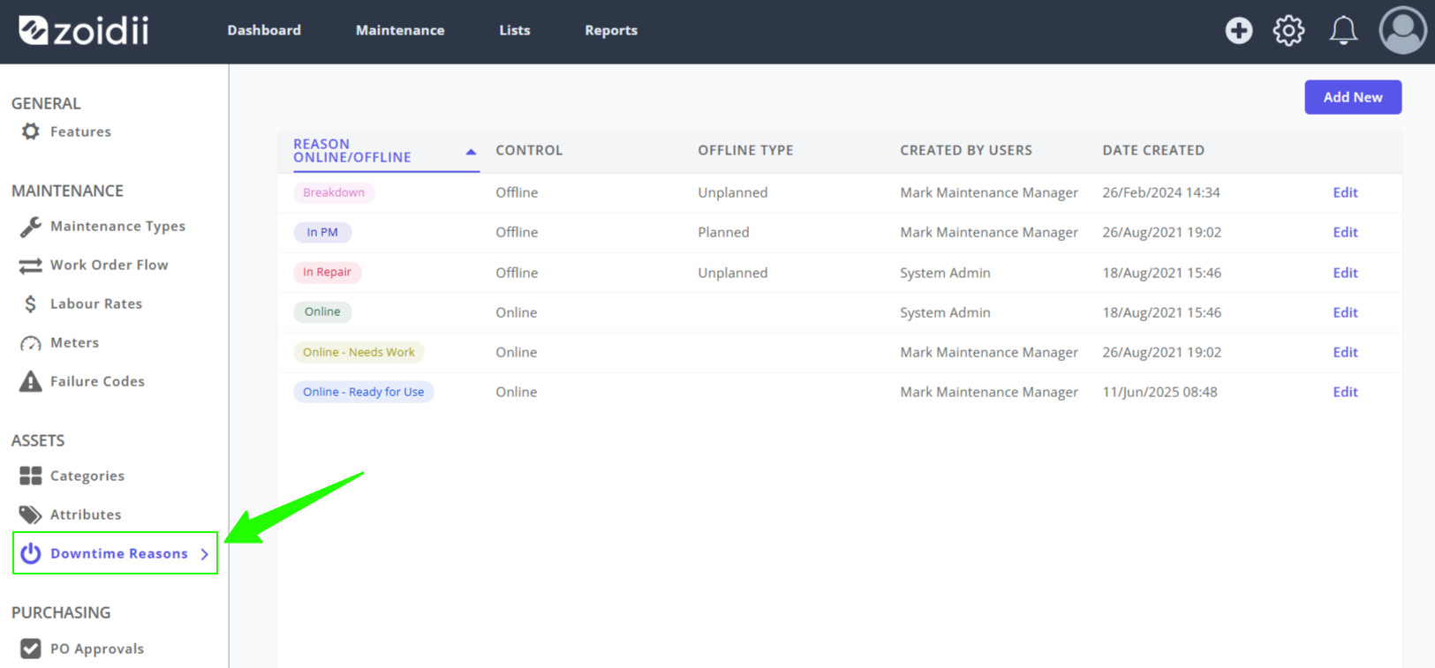The height and width of the screenshot is (668, 1435).
Task: Click the blue Online - Ready for Use tag
Action: [363, 392]
